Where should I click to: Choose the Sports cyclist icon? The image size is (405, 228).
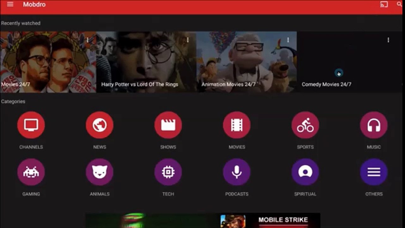(305, 125)
